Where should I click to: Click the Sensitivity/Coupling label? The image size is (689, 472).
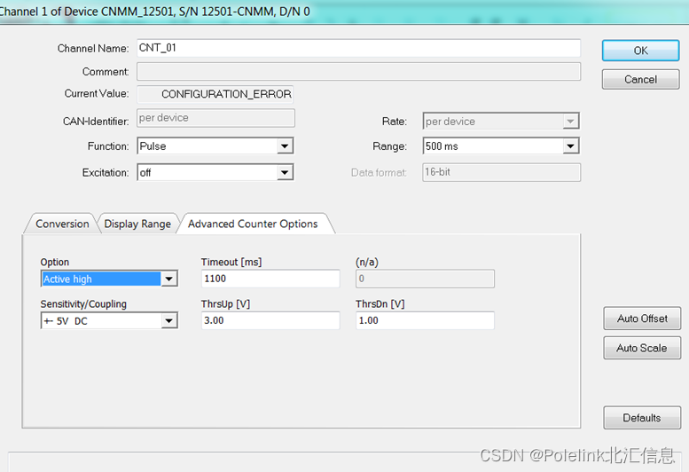point(83,304)
